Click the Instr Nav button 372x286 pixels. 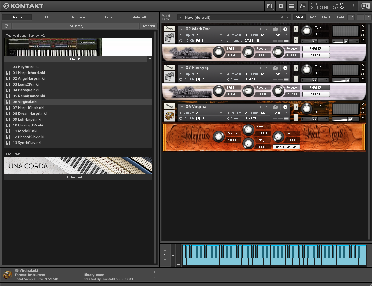[x=149, y=26]
